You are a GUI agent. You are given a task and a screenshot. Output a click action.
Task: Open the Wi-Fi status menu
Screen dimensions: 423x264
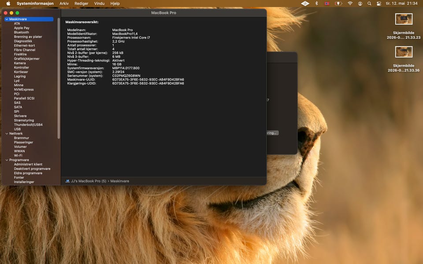coord(350,4)
